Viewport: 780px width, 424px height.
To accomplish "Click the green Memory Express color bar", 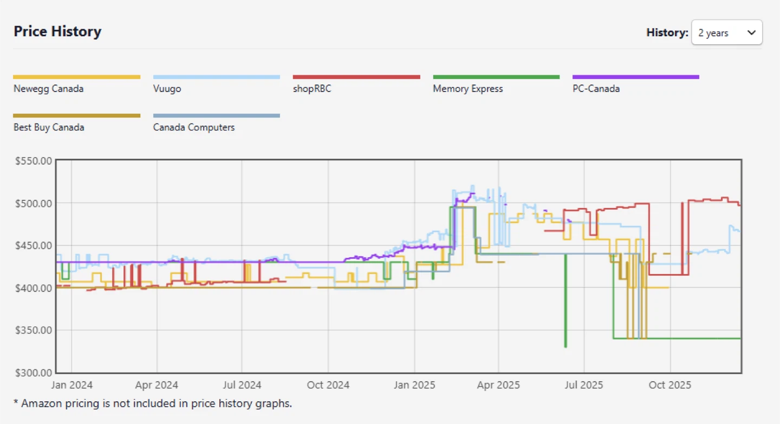I will pyautogui.click(x=496, y=77).
